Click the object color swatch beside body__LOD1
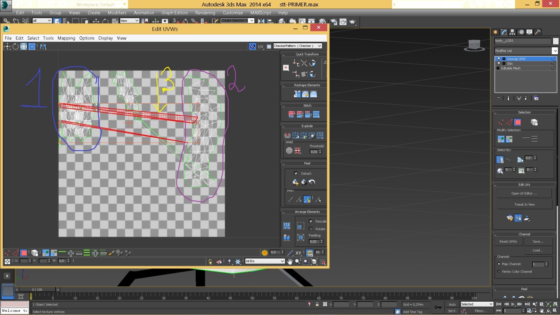This screenshot has width=560, height=315. click(x=555, y=41)
